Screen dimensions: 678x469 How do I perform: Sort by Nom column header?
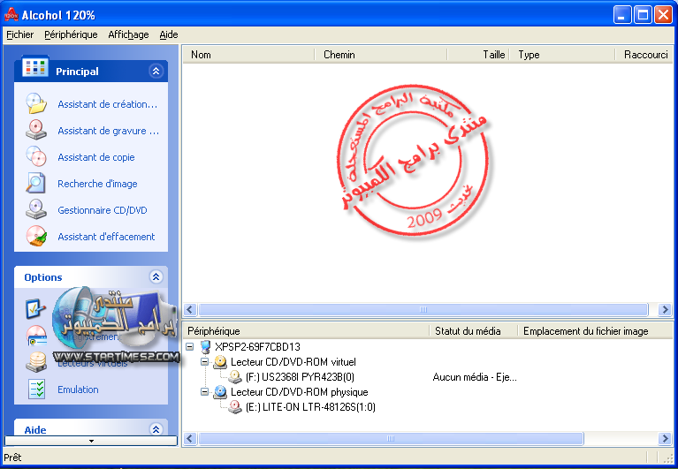click(248, 55)
